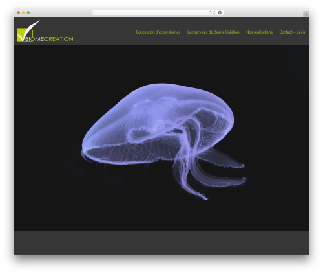The height and width of the screenshot is (274, 323).
Task: Click the browser download indicator button
Action: pos(220,13)
